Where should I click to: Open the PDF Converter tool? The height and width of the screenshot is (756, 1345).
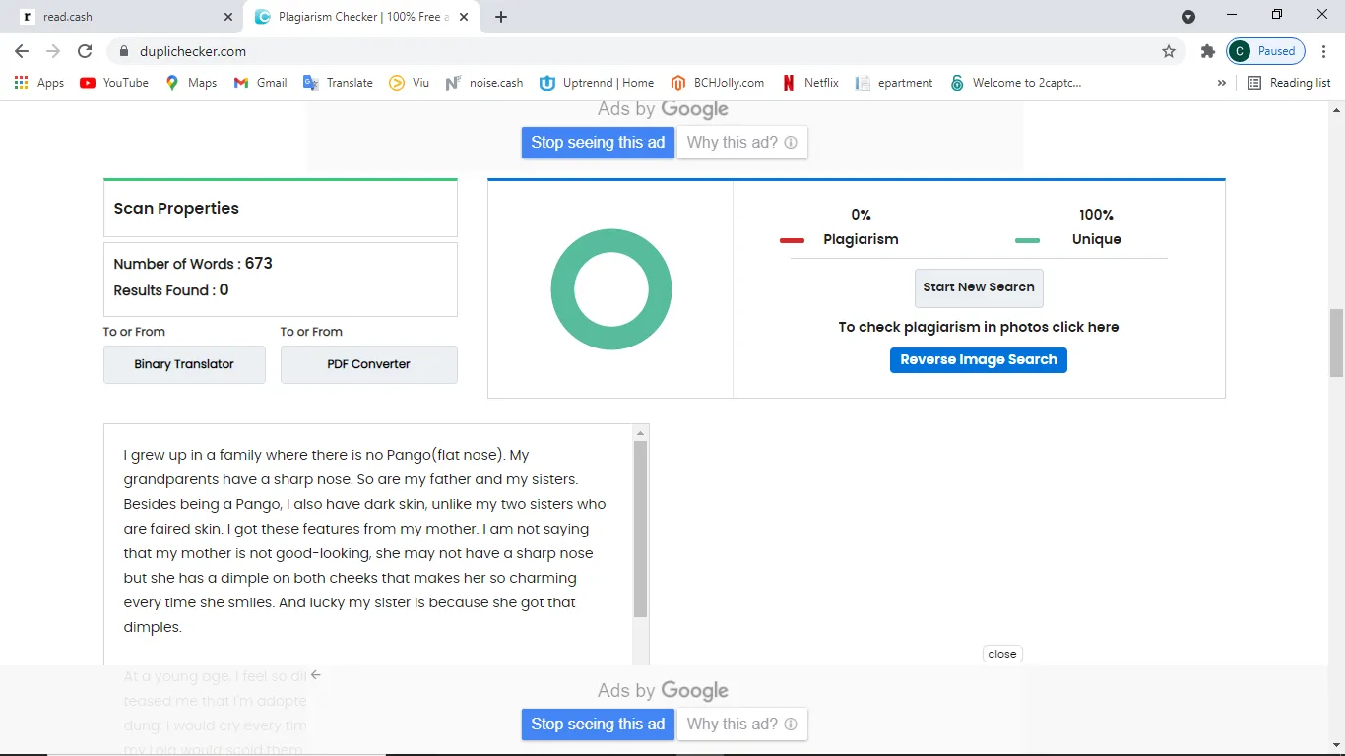coord(368,364)
